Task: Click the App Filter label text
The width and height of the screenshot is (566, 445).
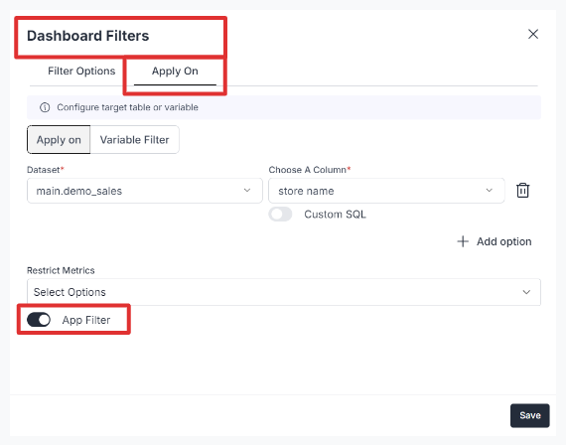Action: point(86,320)
